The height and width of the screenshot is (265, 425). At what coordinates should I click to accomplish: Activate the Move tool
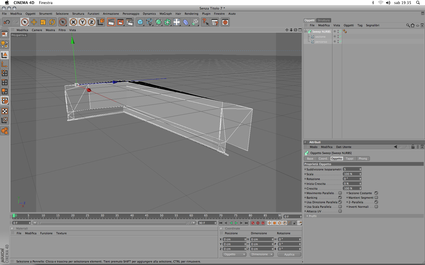point(34,22)
